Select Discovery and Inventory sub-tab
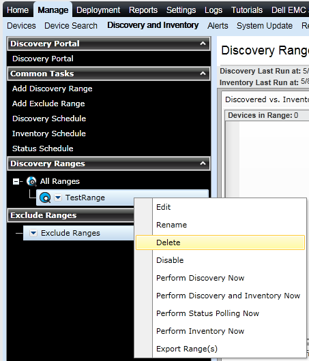The width and height of the screenshot is (309, 361). tap(153, 25)
